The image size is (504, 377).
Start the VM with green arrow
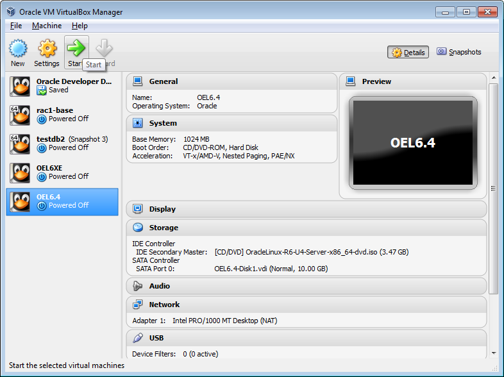coord(76,48)
